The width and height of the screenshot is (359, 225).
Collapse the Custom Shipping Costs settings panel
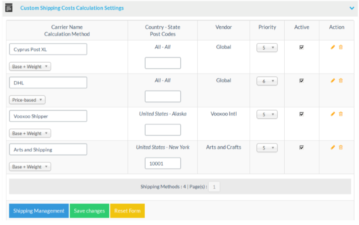(351, 8)
